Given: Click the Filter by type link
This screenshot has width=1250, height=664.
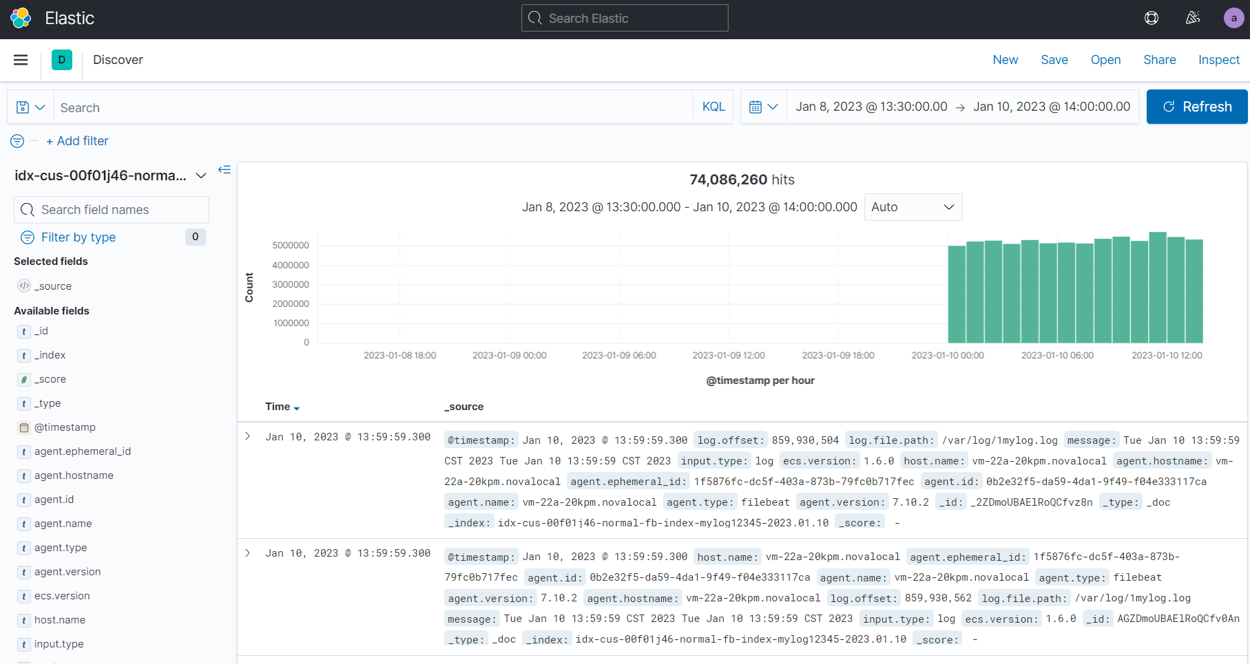Looking at the screenshot, I should [79, 237].
